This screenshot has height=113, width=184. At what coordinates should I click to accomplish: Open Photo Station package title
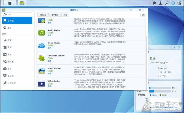(54, 68)
